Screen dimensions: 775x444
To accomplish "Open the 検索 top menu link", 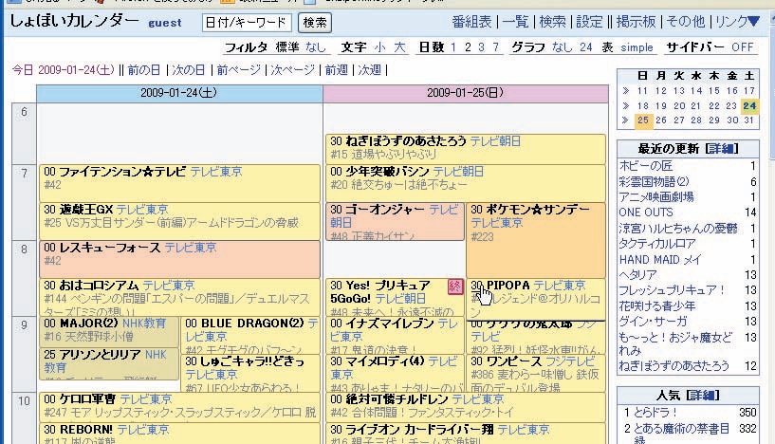I will tap(552, 22).
